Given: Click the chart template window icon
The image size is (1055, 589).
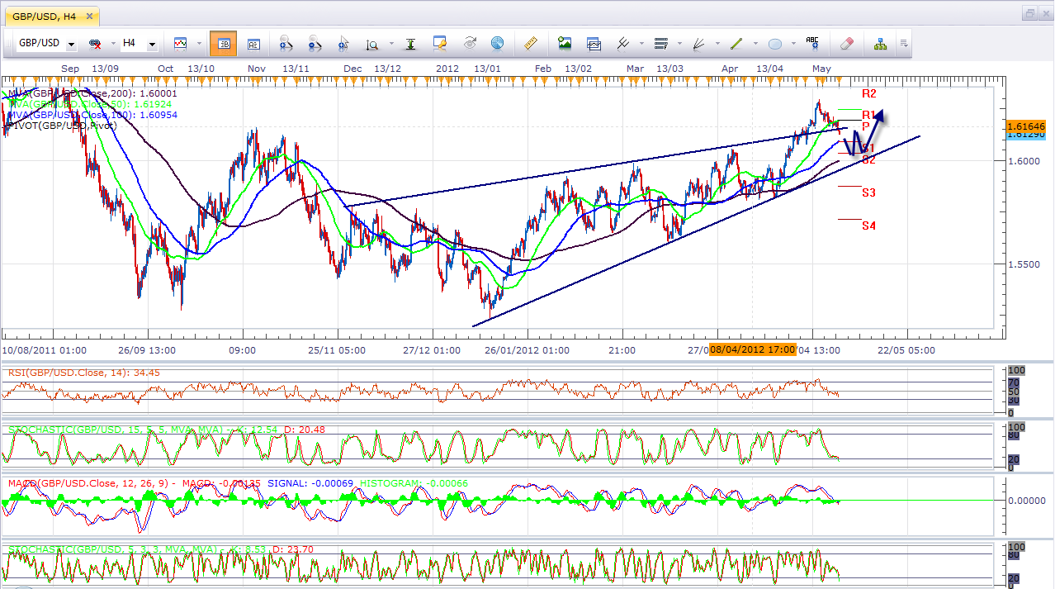Looking at the screenshot, I should point(594,43).
